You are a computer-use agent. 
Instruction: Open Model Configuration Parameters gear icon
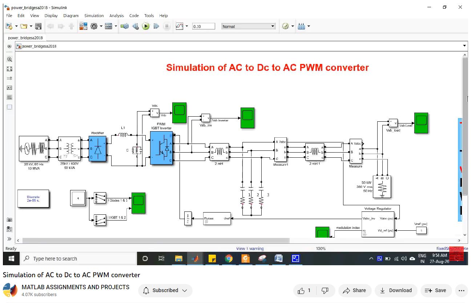tap(94, 26)
